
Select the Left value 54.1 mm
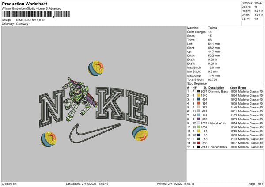[214, 44]
